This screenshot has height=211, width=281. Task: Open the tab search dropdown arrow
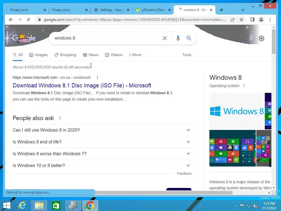243,10
